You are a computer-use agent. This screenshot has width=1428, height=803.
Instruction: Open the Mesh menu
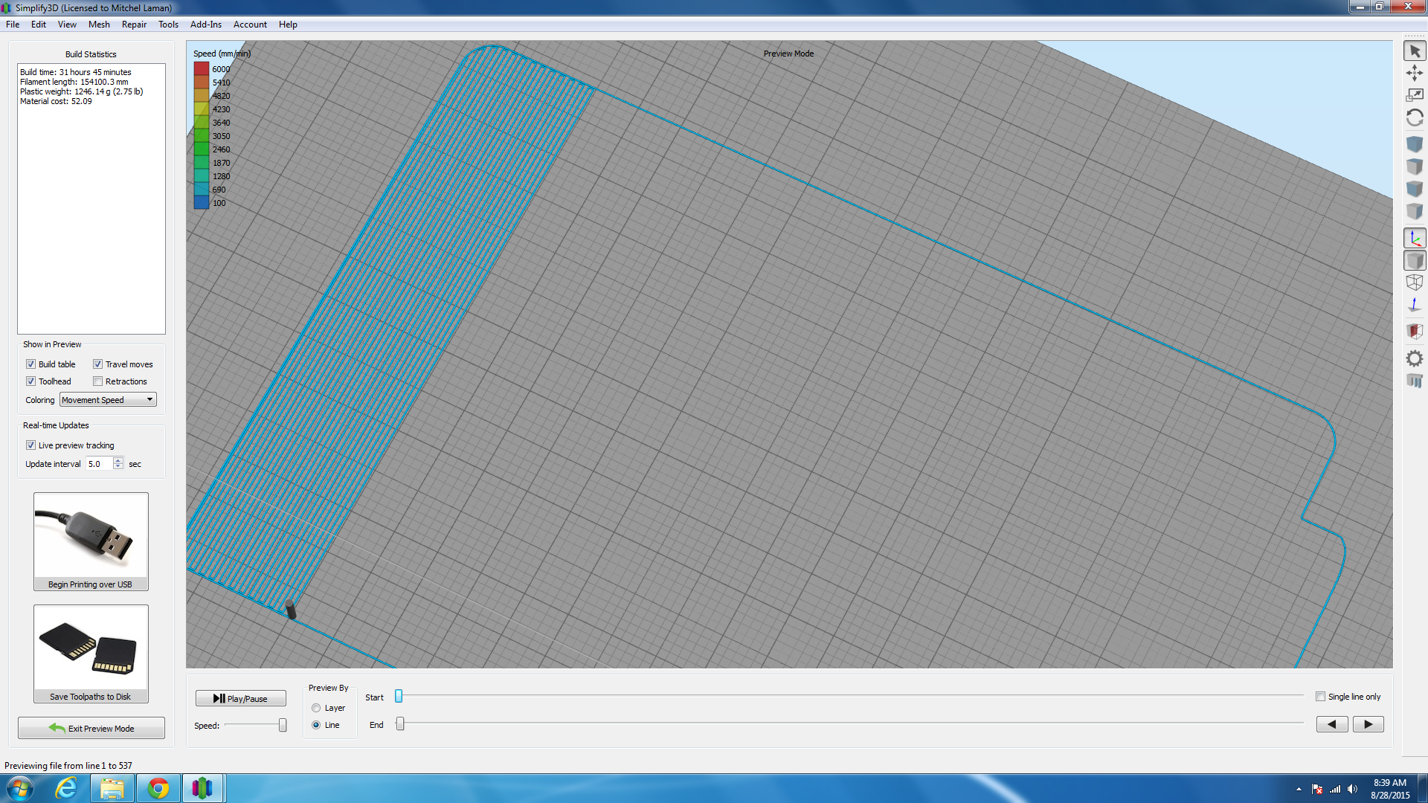(99, 25)
